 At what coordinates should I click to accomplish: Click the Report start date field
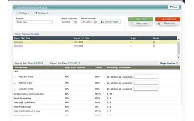click(68, 22)
